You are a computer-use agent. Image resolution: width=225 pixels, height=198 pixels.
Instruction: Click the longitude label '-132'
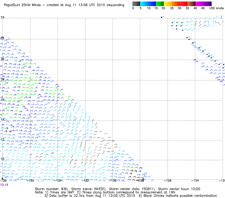[85, 181]
